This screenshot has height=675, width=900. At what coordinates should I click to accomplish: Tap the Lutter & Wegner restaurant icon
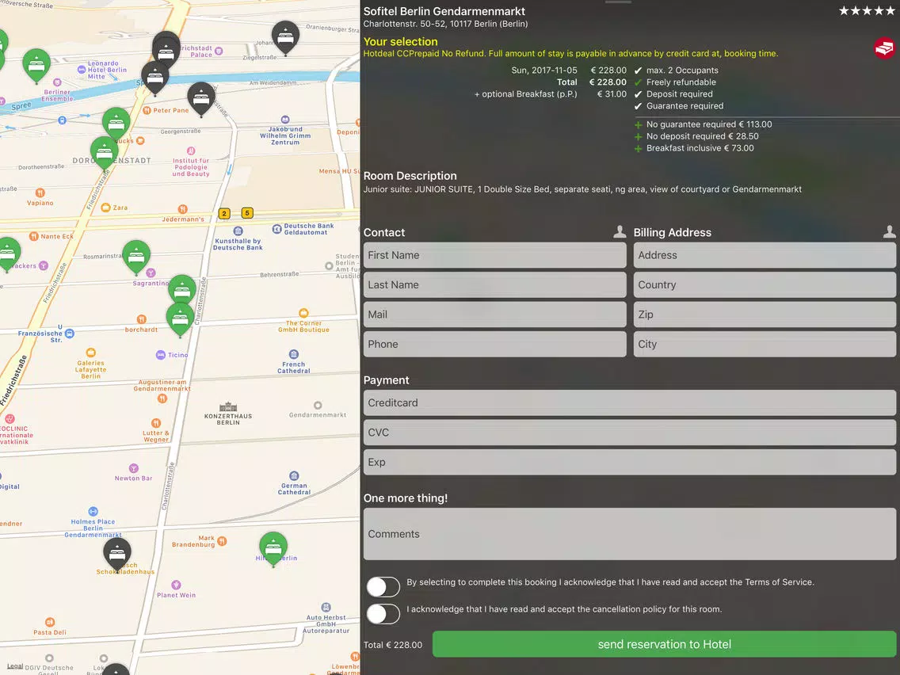pyautogui.click(x=156, y=423)
